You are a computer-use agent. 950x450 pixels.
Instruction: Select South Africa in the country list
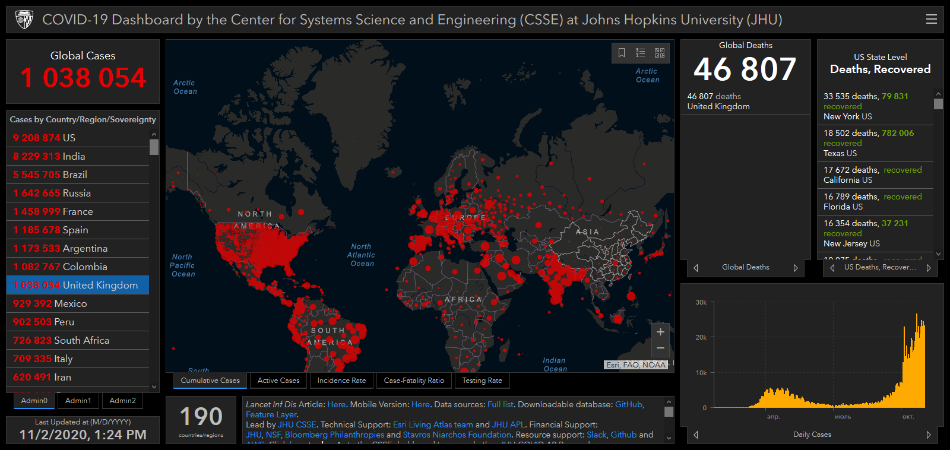pos(78,340)
